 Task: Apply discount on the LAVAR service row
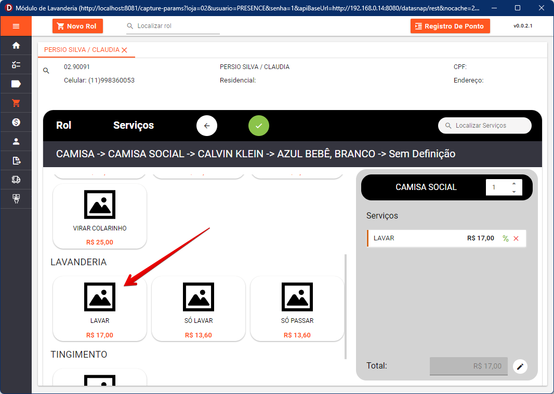pos(506,239)
